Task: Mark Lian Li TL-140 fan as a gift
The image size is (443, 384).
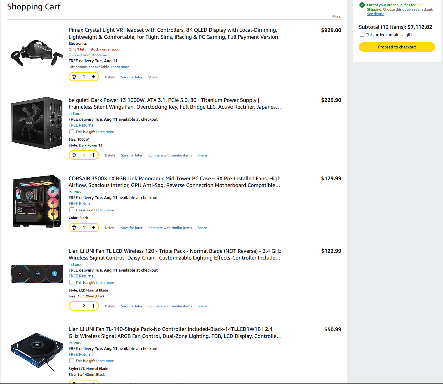Action: coord(72,361)
